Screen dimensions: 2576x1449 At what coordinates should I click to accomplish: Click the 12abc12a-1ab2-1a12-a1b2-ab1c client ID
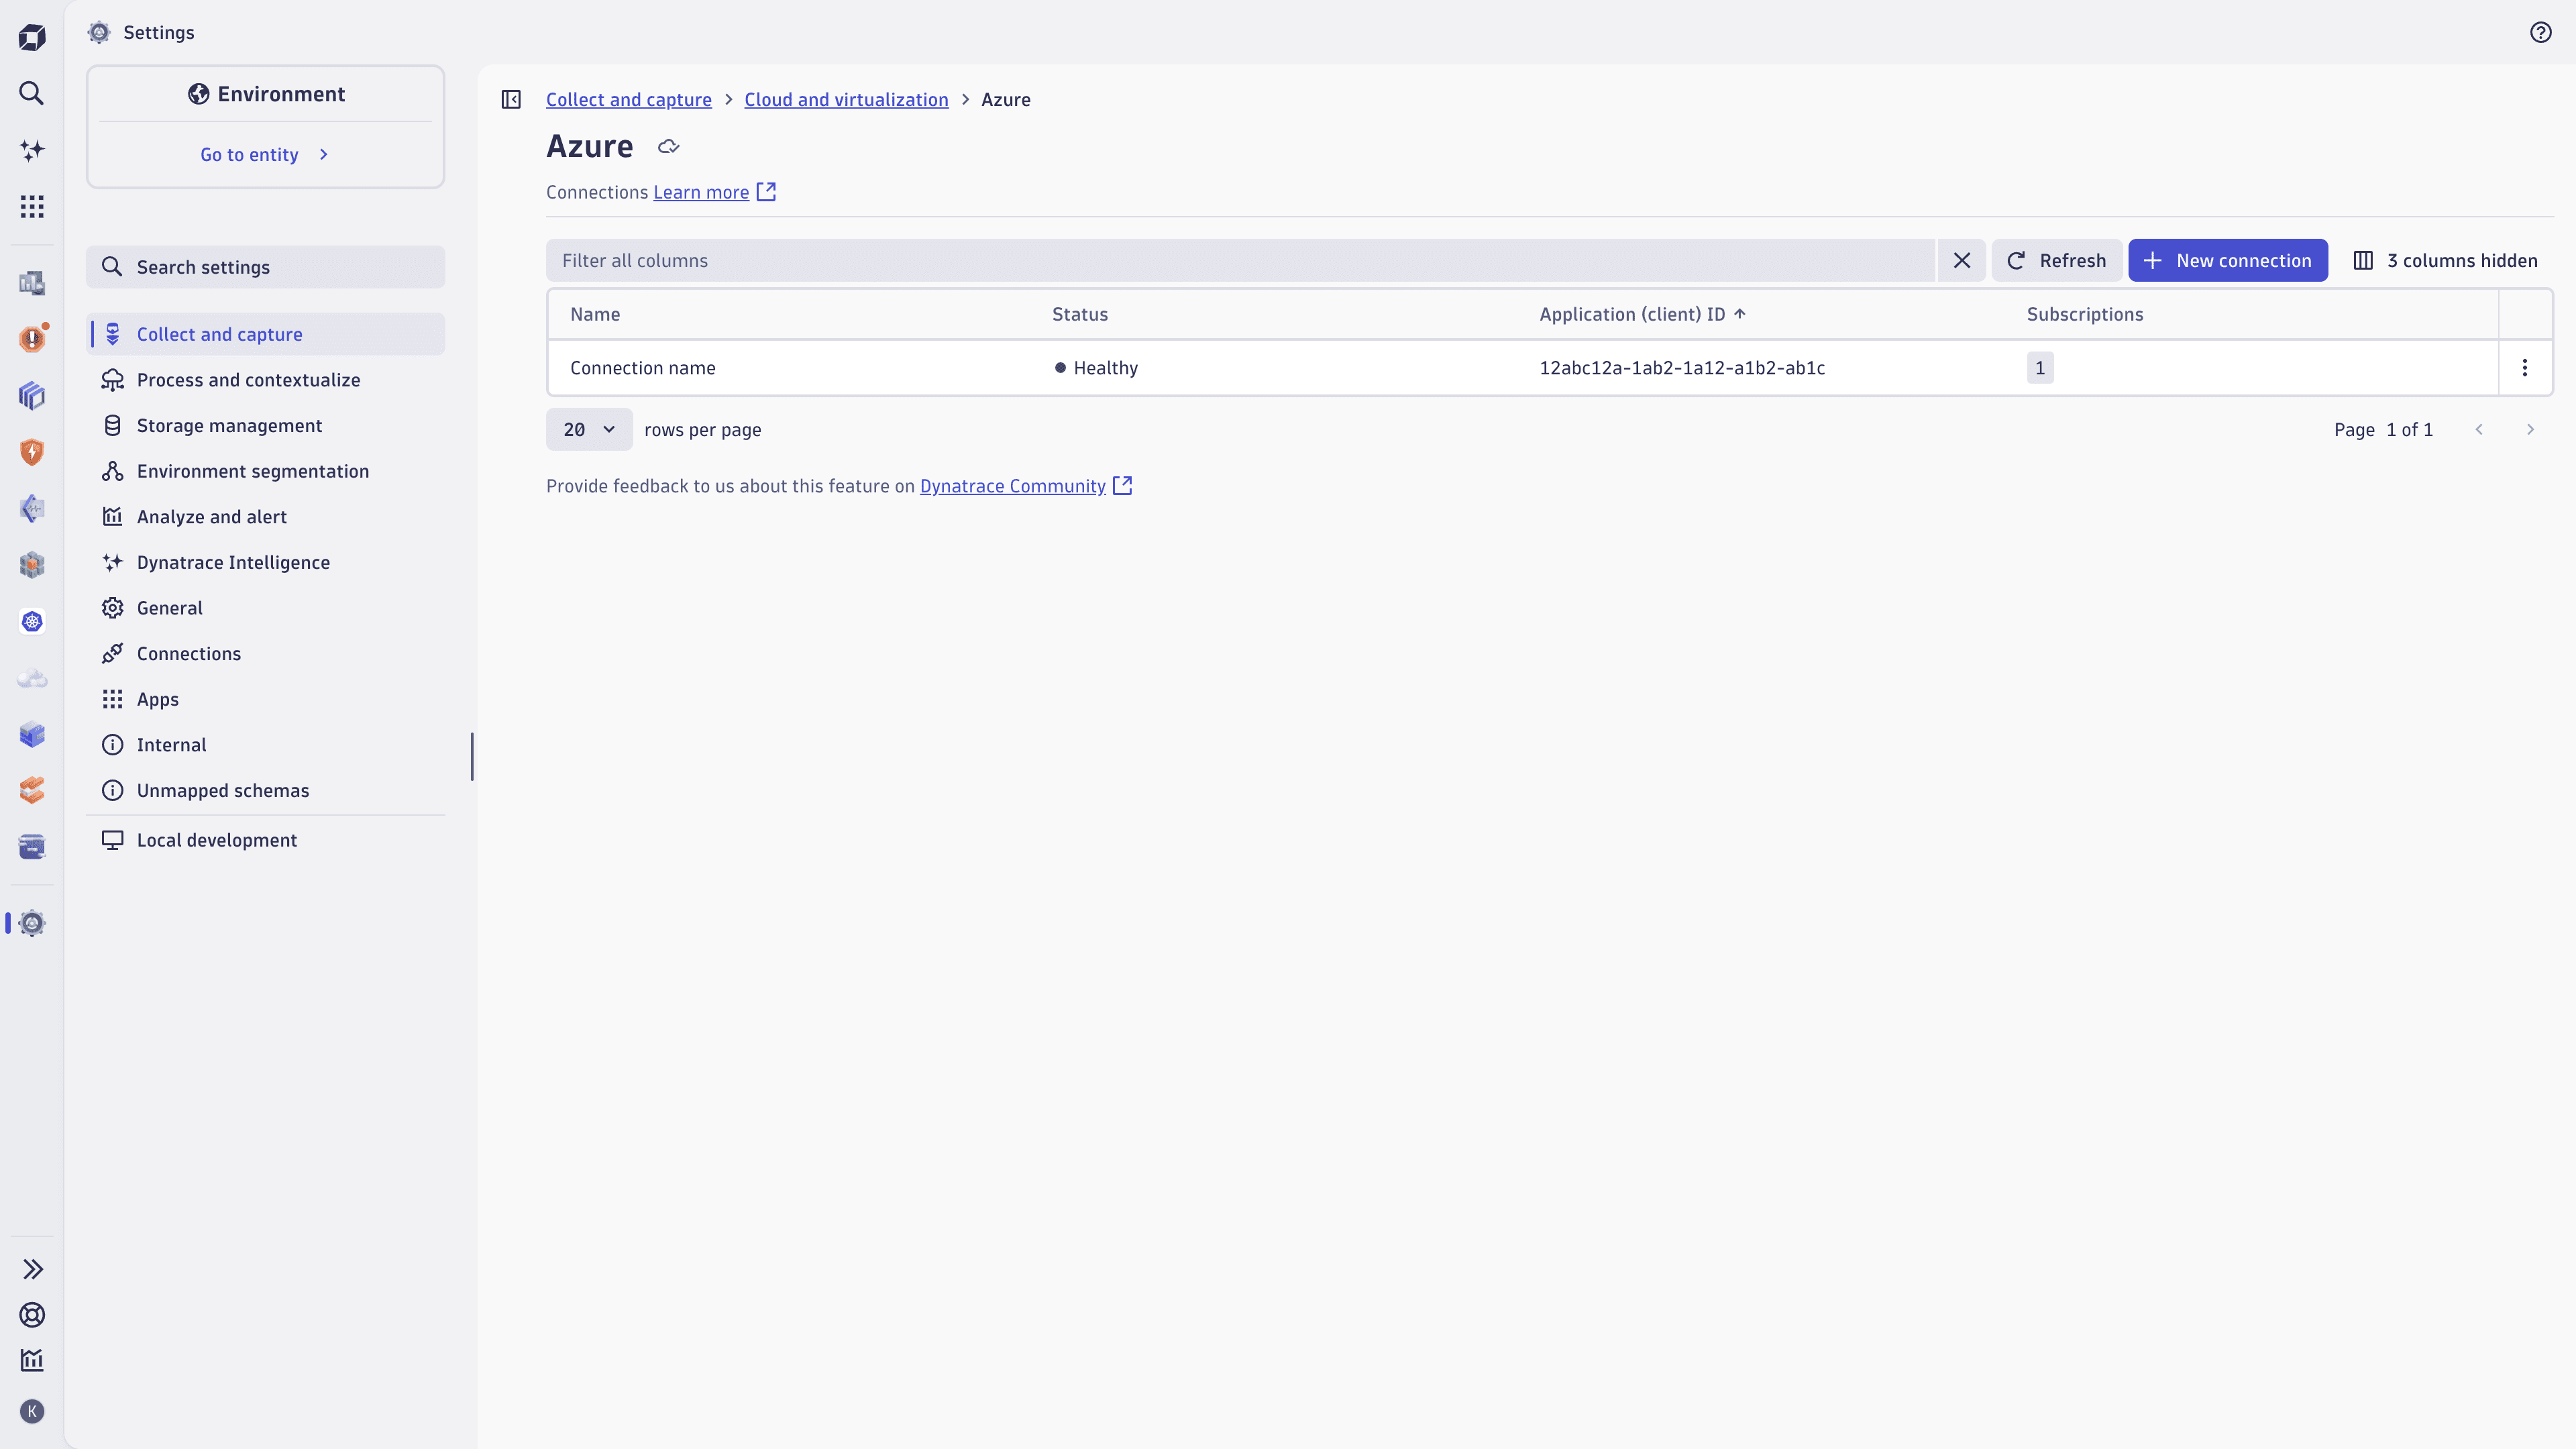click(1682, 368)
